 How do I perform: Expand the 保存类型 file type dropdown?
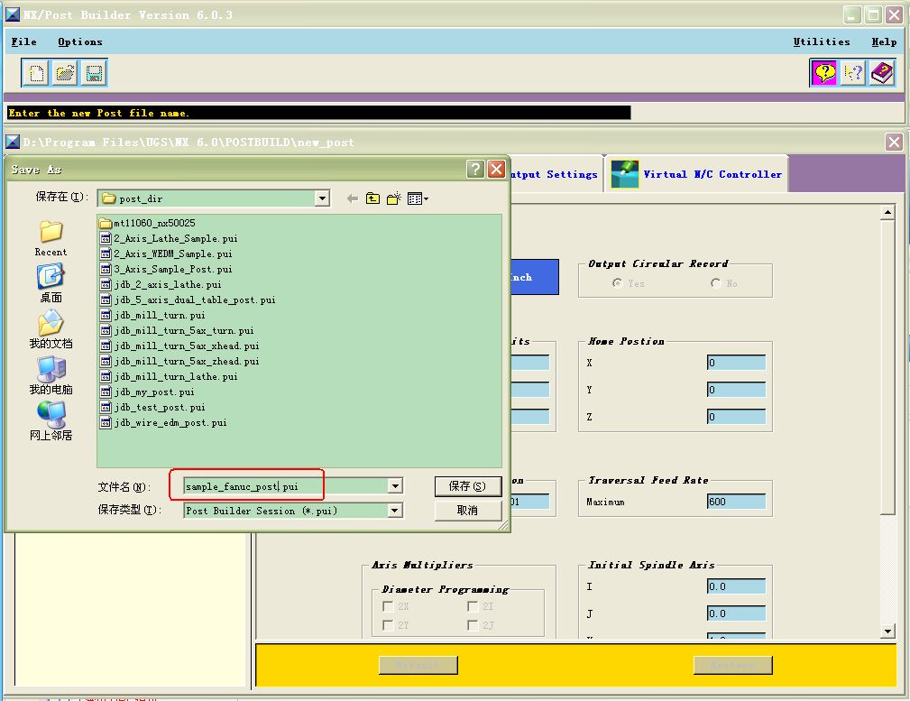tap(395, 511)
